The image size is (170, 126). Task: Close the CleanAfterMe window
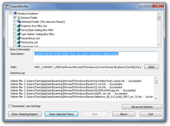[x=158, y=5]
